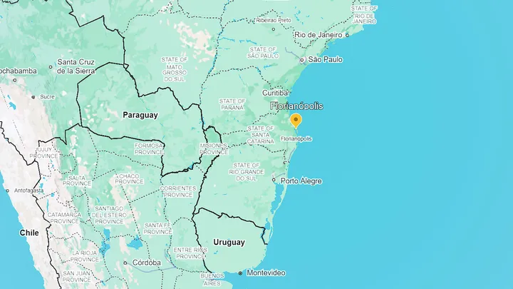Click the Córdoba city marker

[x=125, y=263]
